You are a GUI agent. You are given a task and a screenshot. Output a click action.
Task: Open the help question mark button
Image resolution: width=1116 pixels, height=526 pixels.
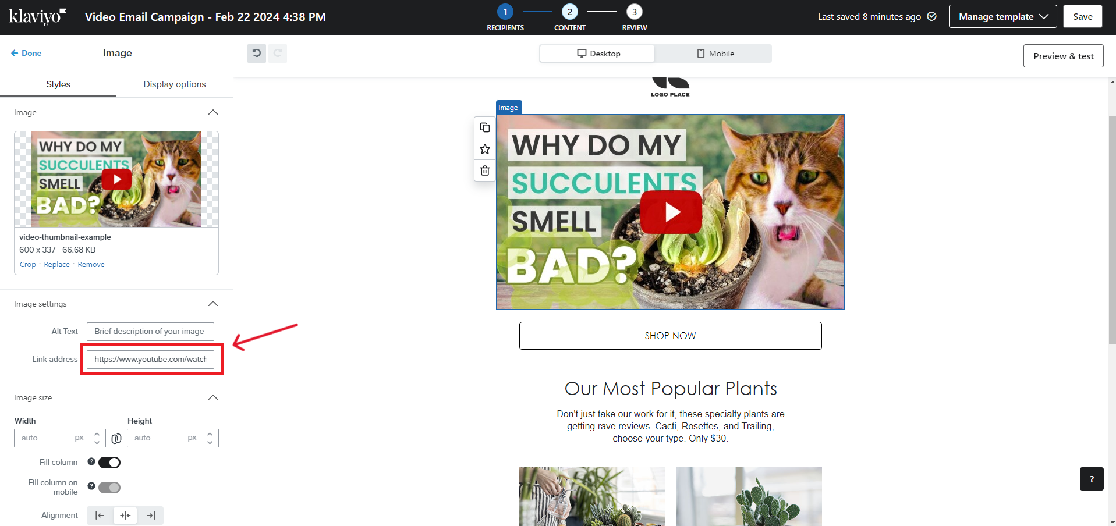click(1091, 479)
